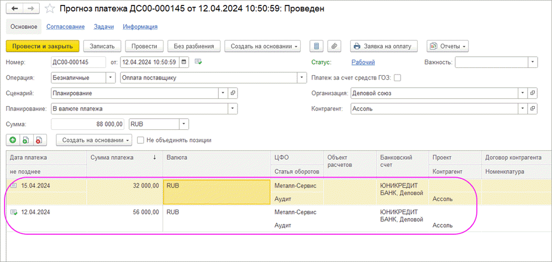Image resolution: width=552 pixels, height=262 pixels.
Task: Expand the Важность dropdown
Action: tap(533, 62)
